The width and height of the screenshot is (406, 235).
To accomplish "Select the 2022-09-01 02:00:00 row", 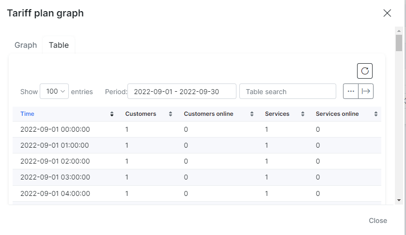I will [197, 161].
